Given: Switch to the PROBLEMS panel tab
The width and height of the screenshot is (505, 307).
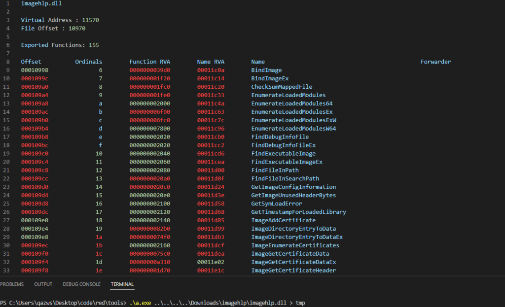Looking at the screenshot, I should [x=12, y=284].
